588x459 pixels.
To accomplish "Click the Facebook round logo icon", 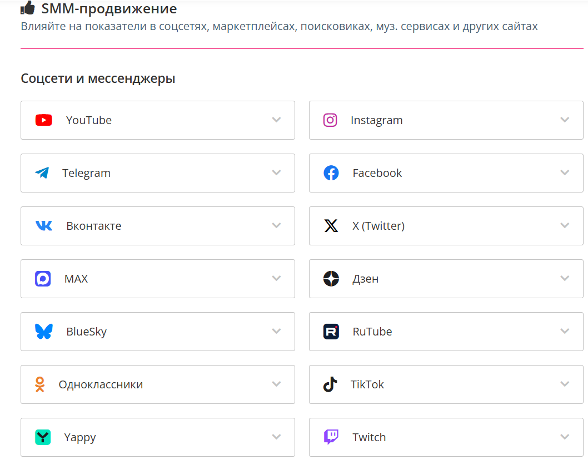I will tap(331, 173).
